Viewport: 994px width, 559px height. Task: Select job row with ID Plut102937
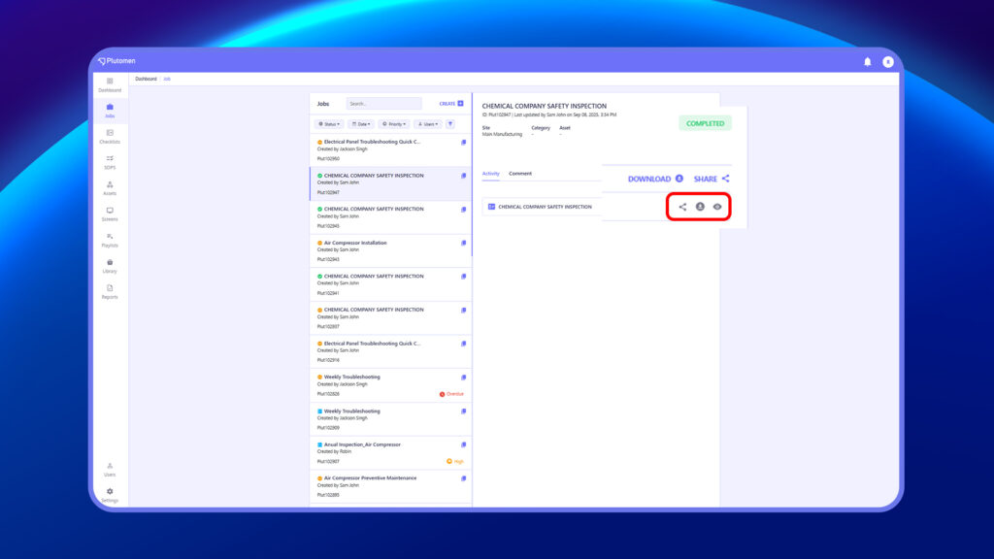(x=390, y=318)
